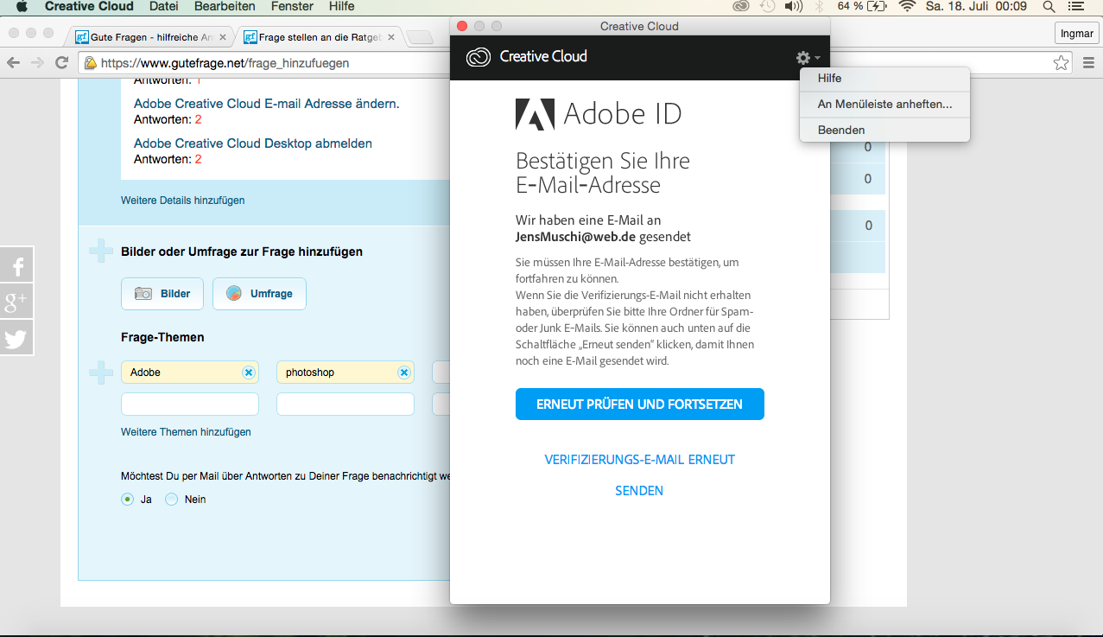Open the Datei menu
The height and width of the screenshot is (637, 1103).
[163, 7]
